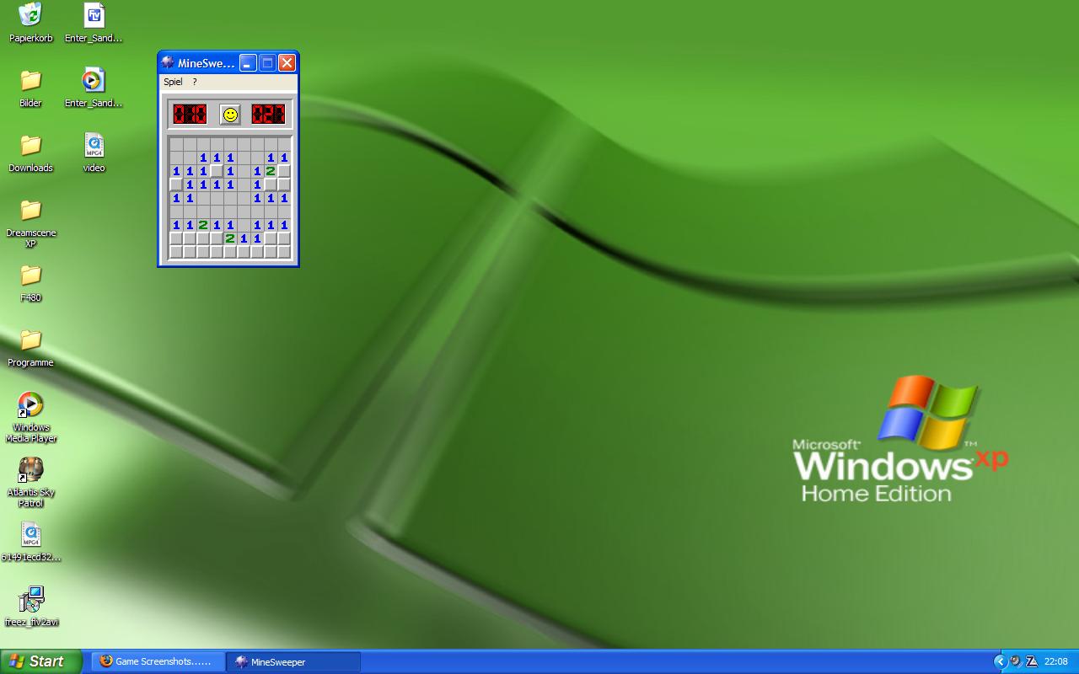Select the Atlantis Sky Patrol game shortcut

pyautogui.click(x=30, y=470)
